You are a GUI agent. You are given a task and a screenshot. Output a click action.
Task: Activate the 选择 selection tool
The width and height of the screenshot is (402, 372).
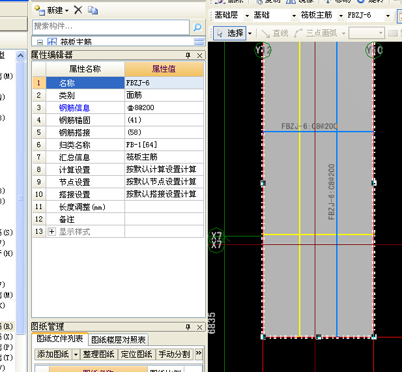point(230,33)
